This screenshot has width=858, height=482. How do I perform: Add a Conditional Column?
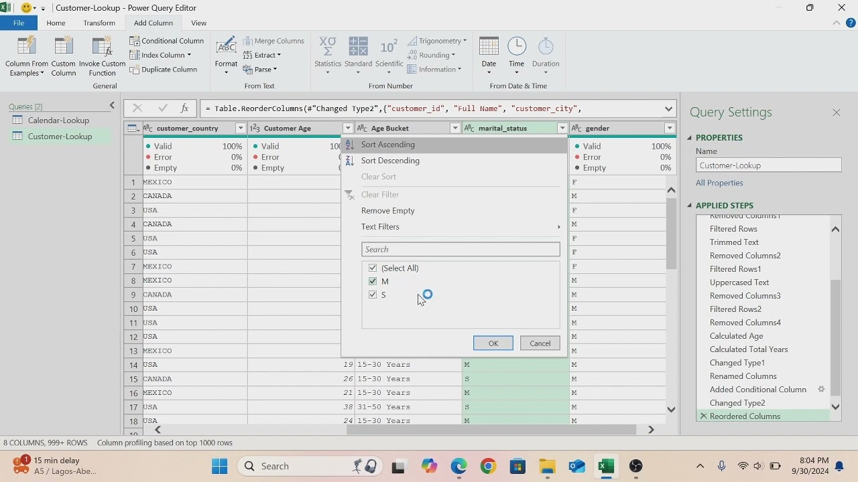click(x=167, y=41)
